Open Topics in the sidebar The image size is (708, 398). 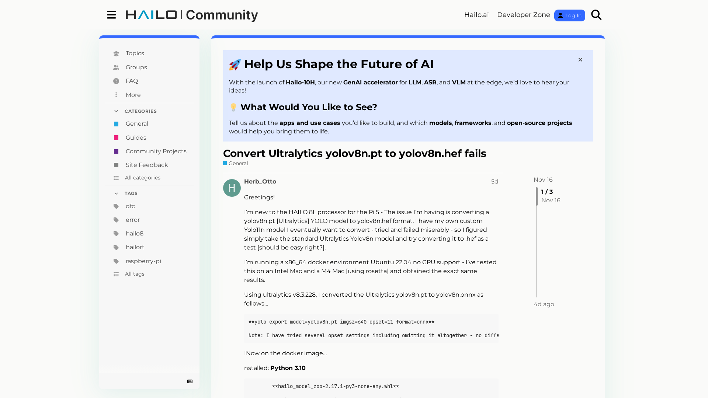(x=135, y=53)
